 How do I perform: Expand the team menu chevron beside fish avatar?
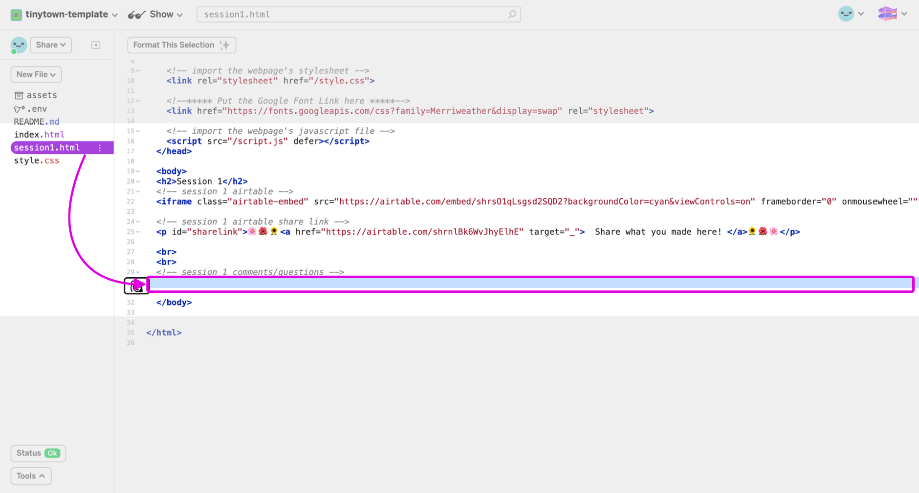point(904,14)
